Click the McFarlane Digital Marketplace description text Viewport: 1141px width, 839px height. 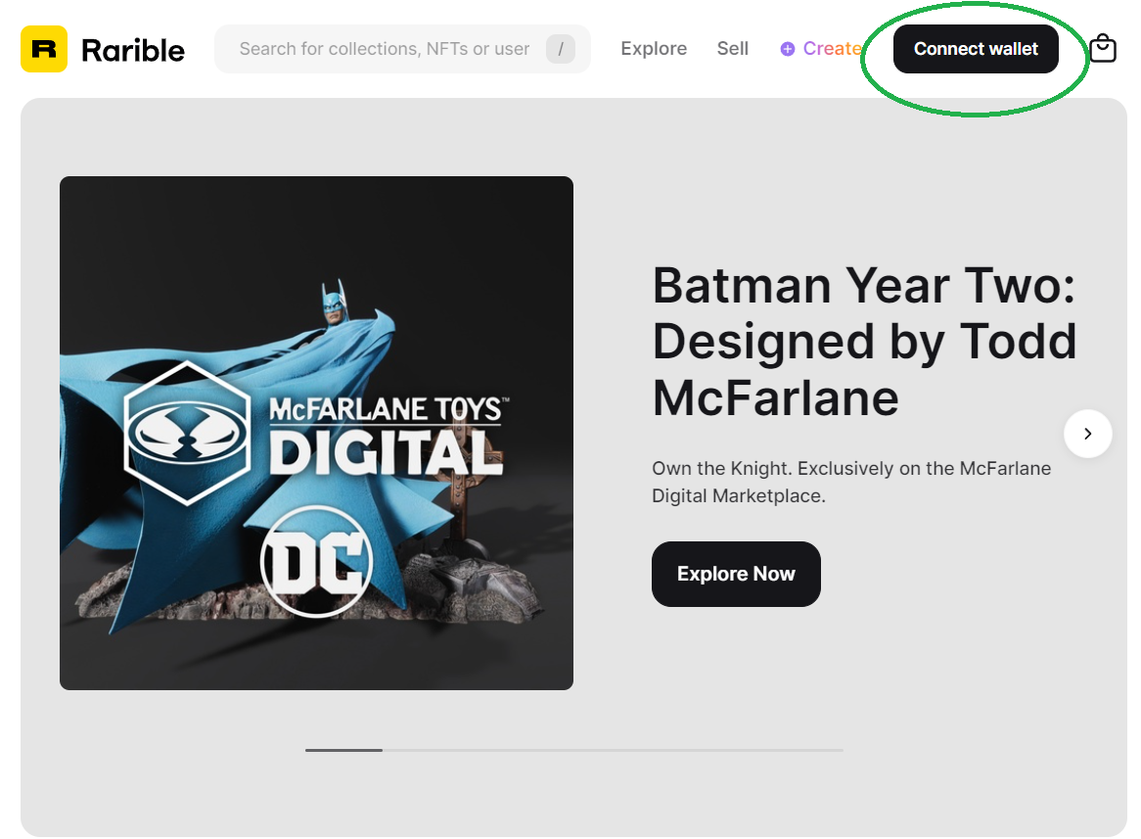pos(850,482)
